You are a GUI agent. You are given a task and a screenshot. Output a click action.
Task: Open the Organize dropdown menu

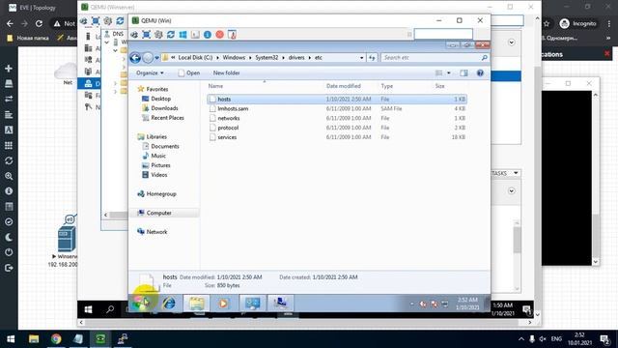150,73
